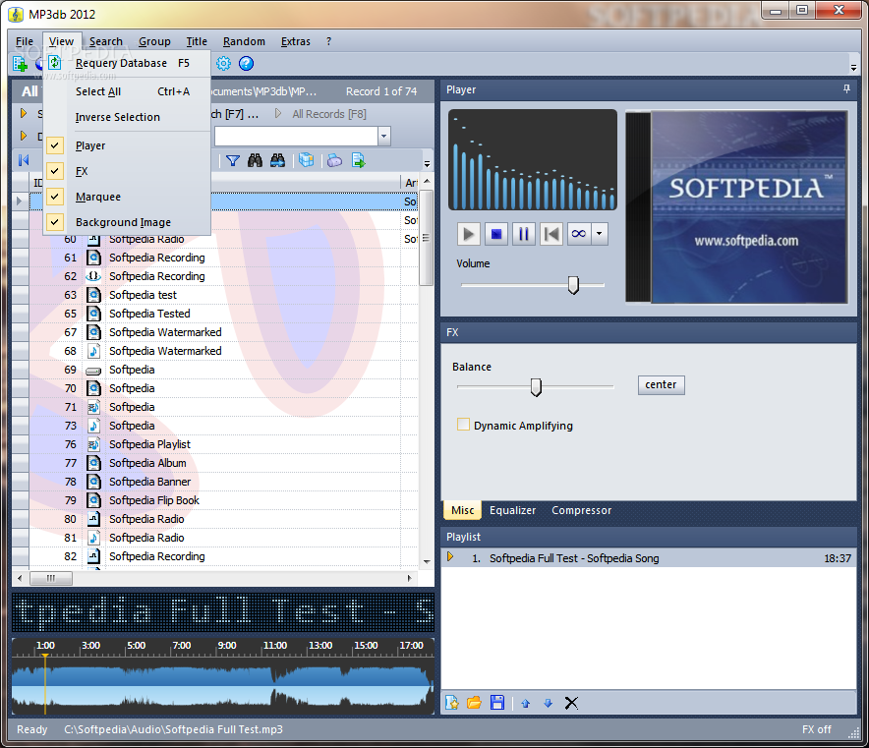Open the Extras menu
This screenshot has height=748, width=869.
tap(295, 41)
